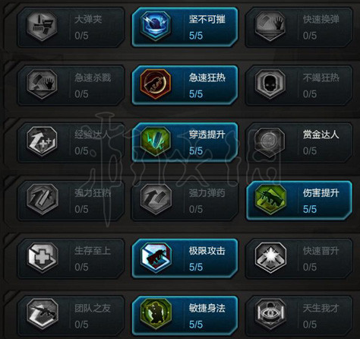The height and width of the screenshot is (339, 360).
Task: Click the 伤害提升 green rifle icon
Action: [270, 199]
